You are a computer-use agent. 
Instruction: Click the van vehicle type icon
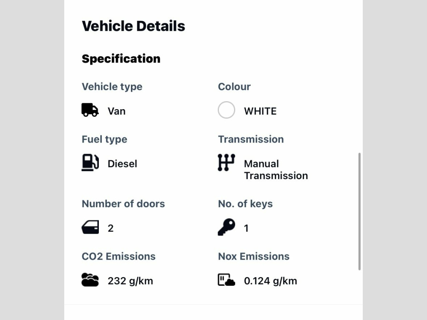click(x=90, y=110)
